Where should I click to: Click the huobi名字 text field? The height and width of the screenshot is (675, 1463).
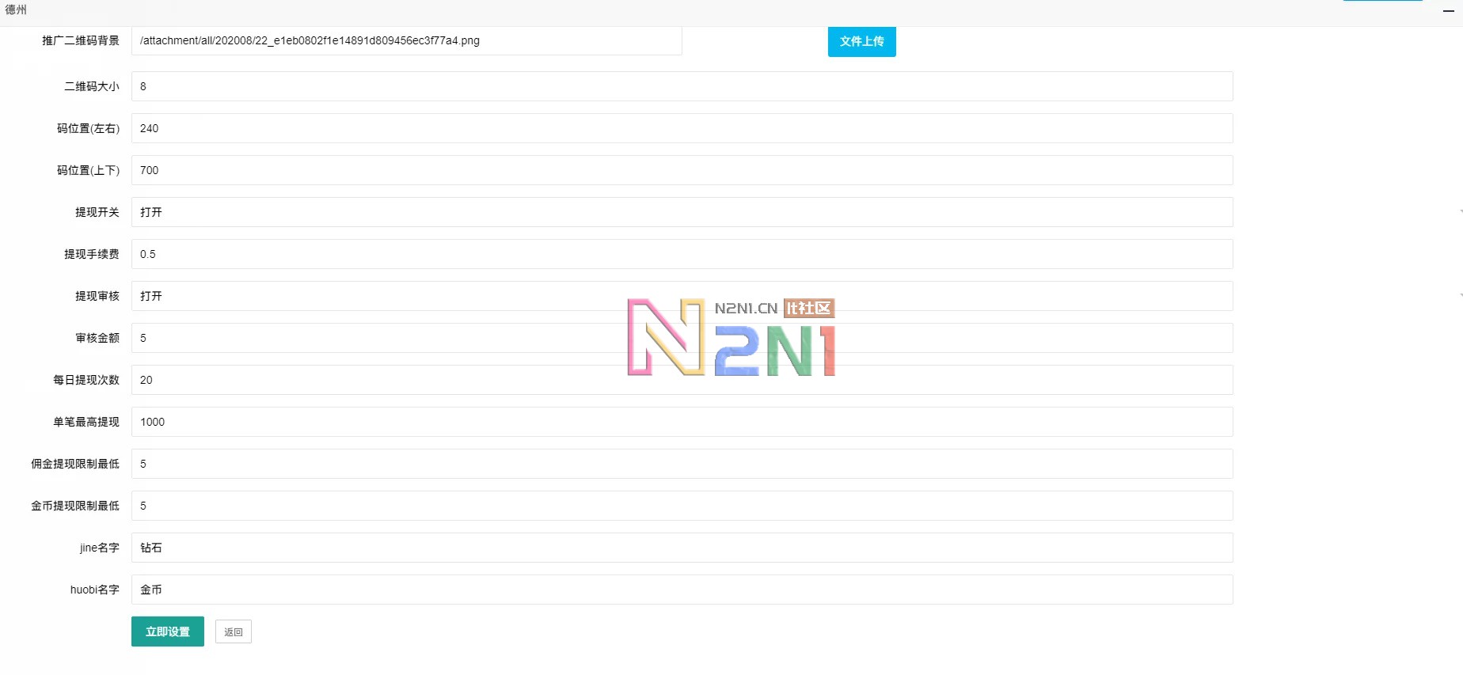[x=681, y=590]
